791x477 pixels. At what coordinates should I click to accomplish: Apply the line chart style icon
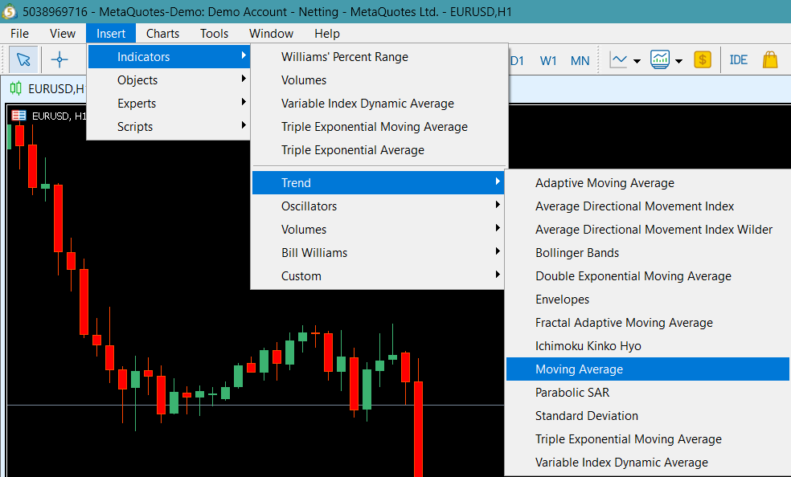[x=619, y=59]
